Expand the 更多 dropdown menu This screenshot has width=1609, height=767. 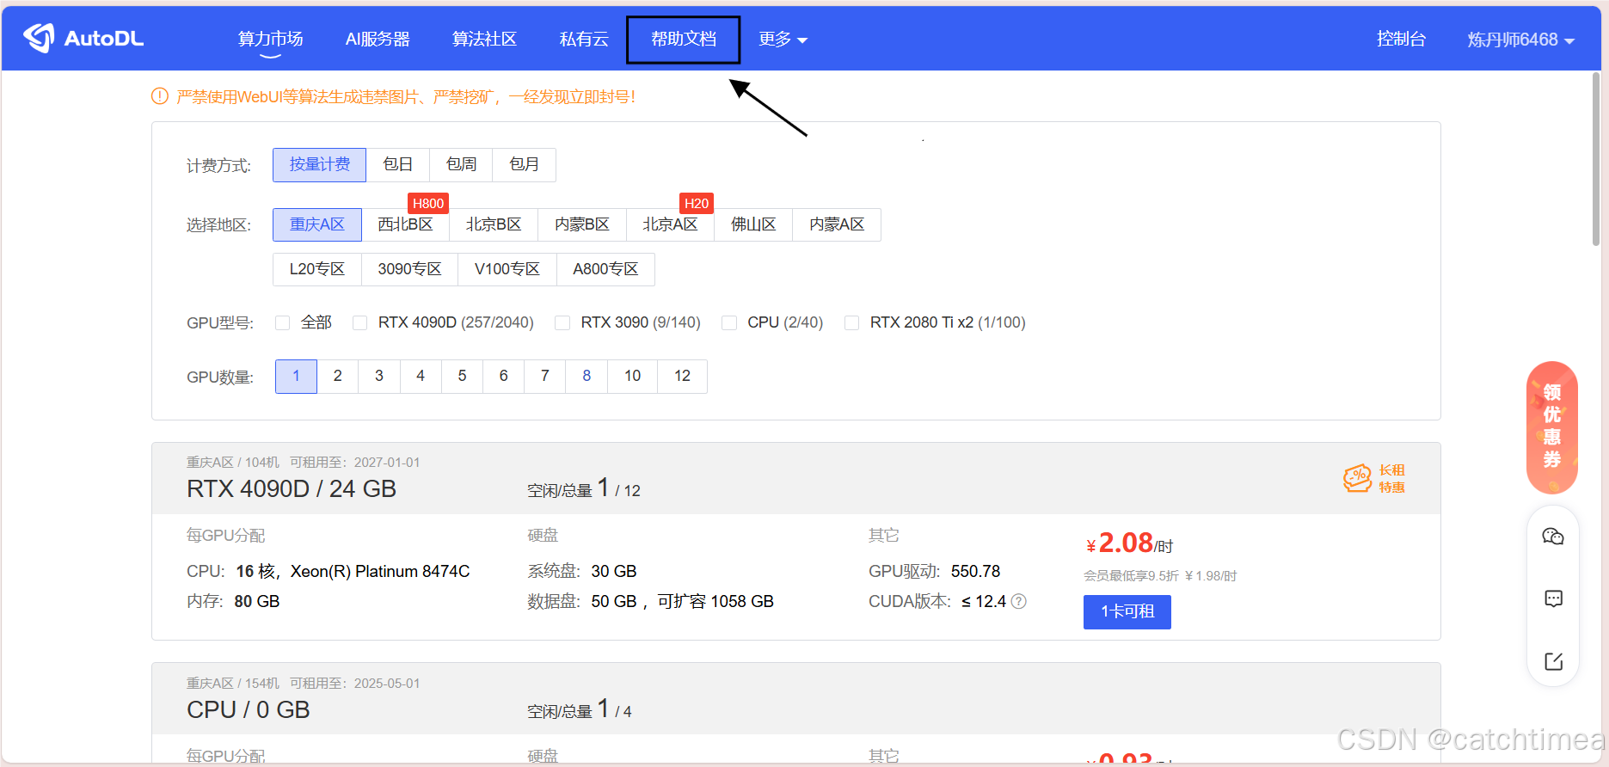[783, 40]
